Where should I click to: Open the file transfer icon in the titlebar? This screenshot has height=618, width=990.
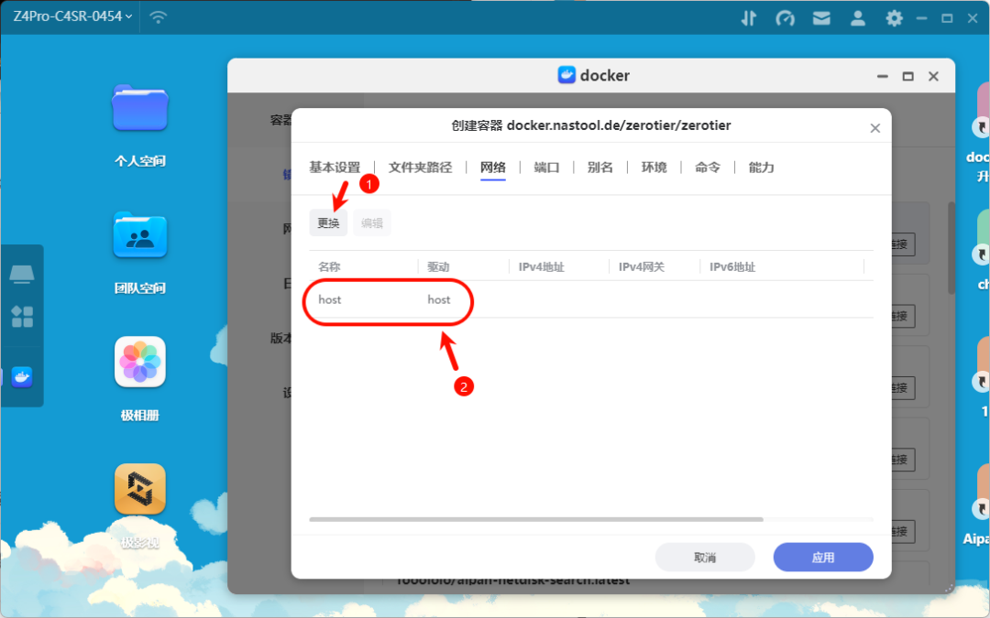pos(748,17)
